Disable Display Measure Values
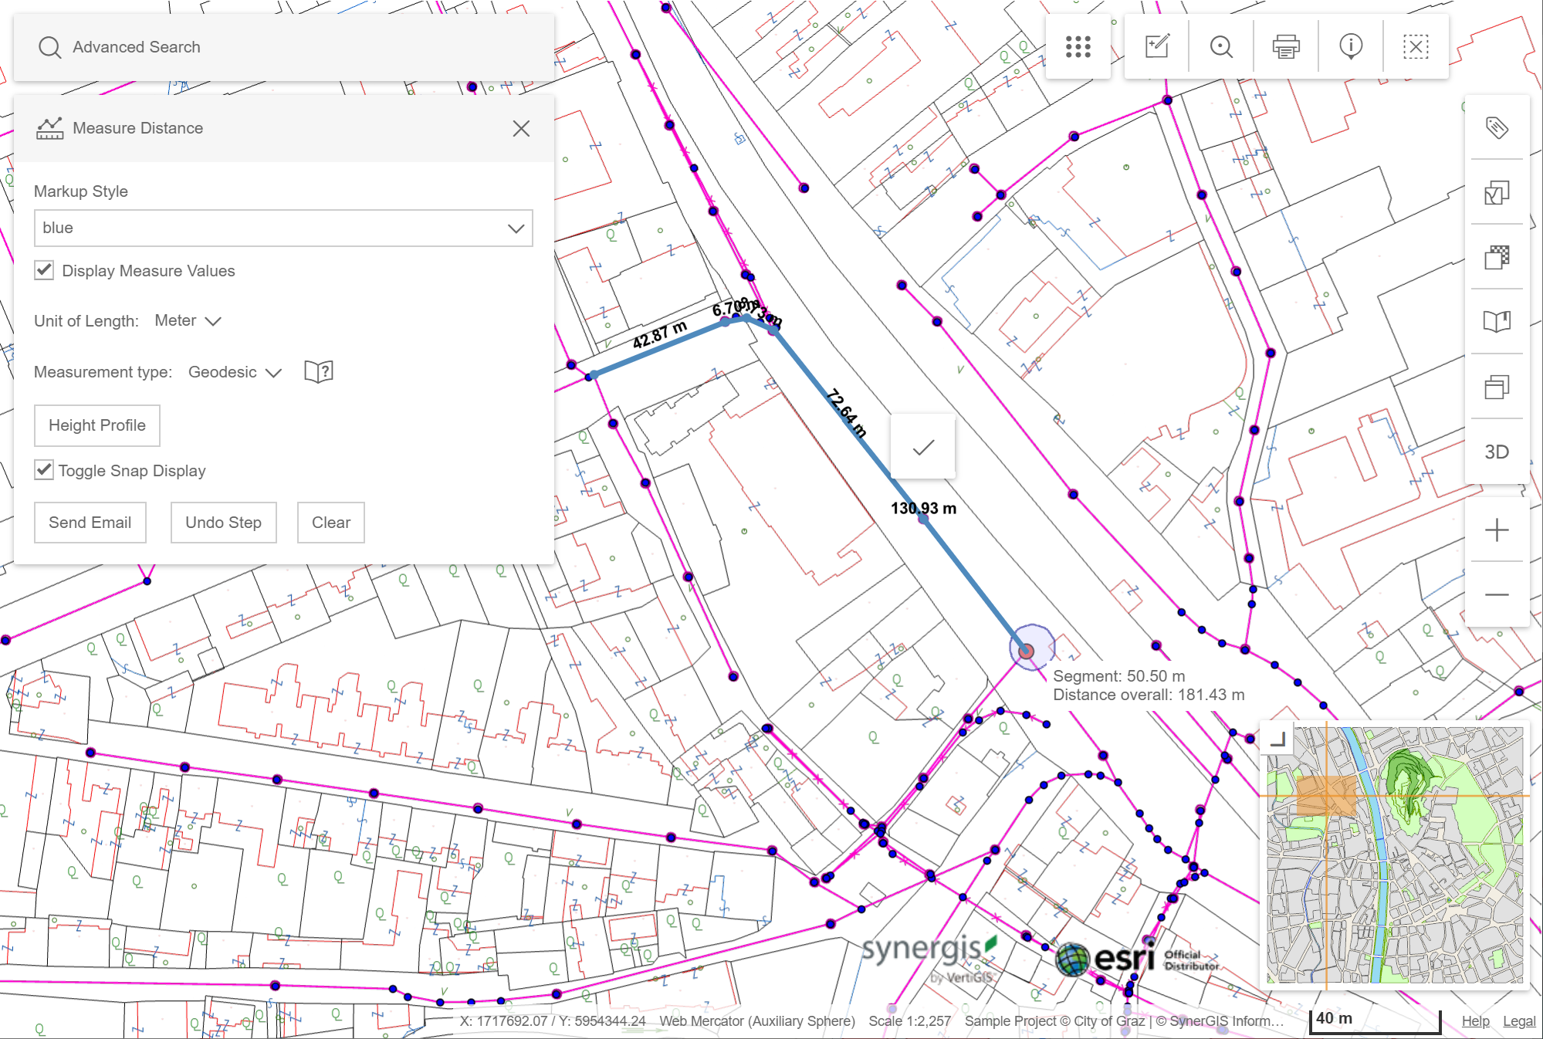Screen dimensions: 1543x1039 (x=43, y=270)
